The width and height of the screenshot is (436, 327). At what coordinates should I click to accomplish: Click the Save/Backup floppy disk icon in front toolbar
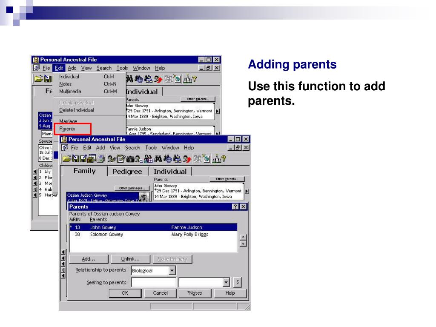76,159
